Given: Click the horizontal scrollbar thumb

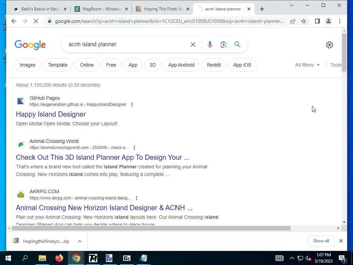Looking at the screenshot, I should [x=151, y=228].
